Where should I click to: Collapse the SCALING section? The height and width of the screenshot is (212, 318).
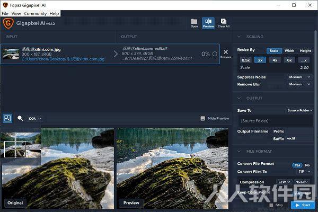coord(240,37)
